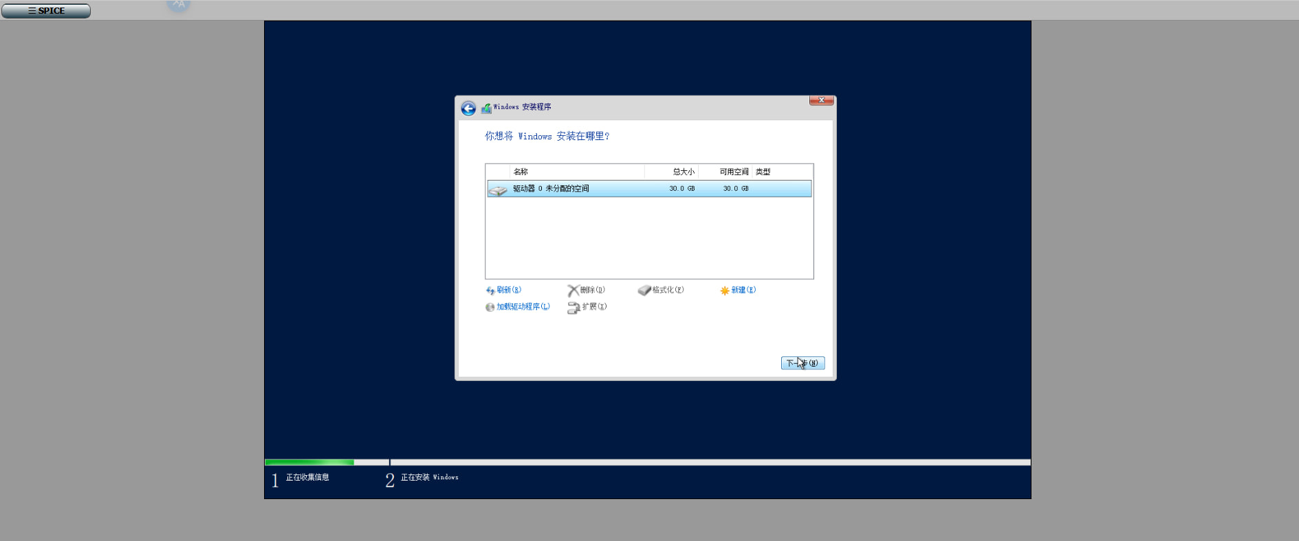This screenshot has height=541, width=1299.
Task: Click the 30.0 GB value under 可用空间
Action: tap(735, 189)
